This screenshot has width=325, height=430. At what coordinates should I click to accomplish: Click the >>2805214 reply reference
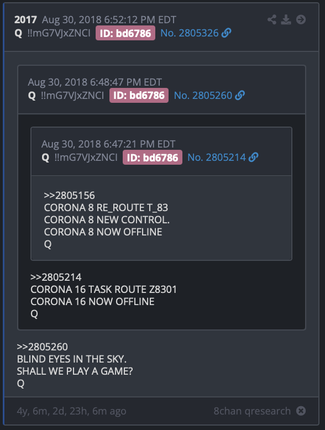tap(56, 277)
